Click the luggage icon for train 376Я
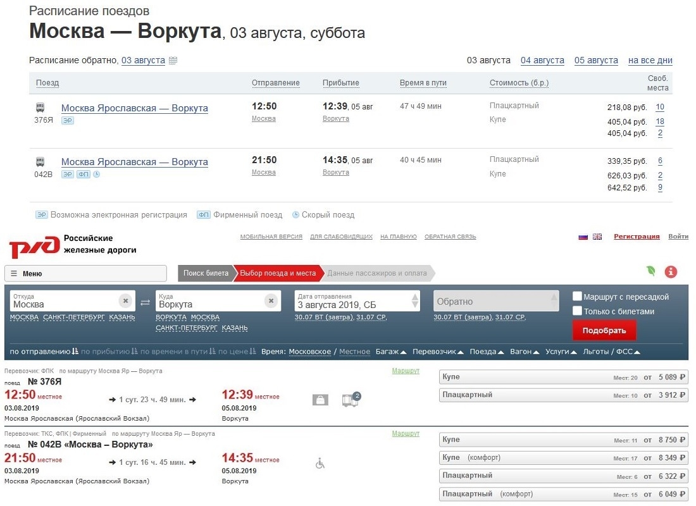This screenshot has height=506, width=696. coord(320,400)
